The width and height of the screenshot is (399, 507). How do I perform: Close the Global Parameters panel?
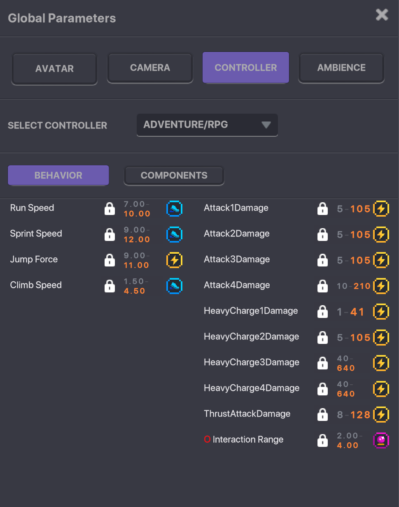click(x=382, y=15)
